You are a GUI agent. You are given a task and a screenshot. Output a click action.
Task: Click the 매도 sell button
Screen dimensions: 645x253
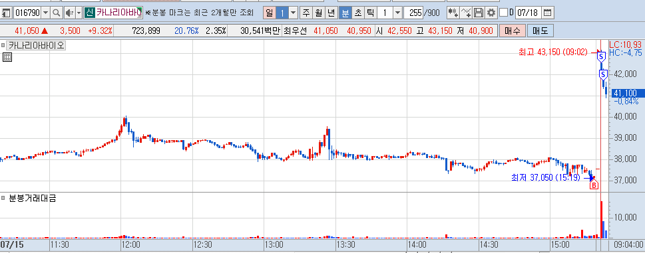point(540,31)
